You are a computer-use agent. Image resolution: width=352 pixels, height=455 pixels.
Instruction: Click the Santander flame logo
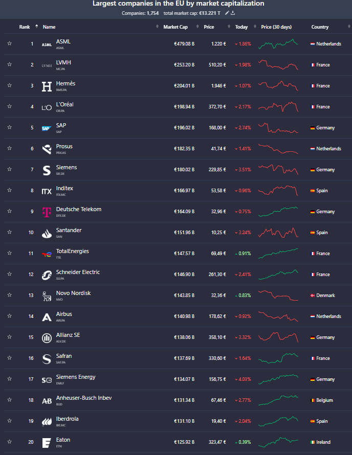pyautogui.click(x=47, y=233)
